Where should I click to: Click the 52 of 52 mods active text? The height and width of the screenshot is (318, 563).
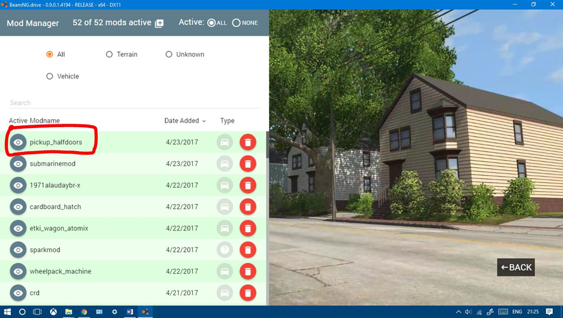[111, 22]
